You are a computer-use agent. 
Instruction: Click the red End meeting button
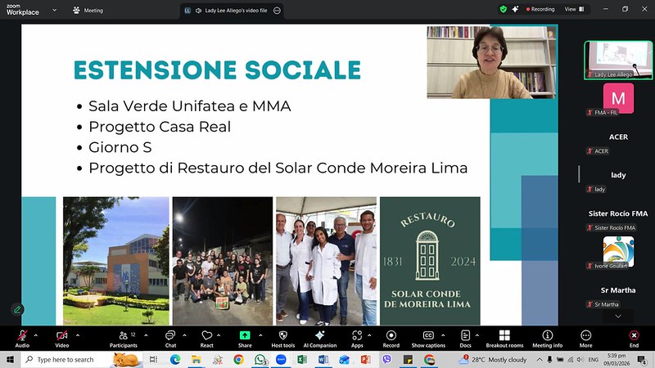tap(634, 336)
